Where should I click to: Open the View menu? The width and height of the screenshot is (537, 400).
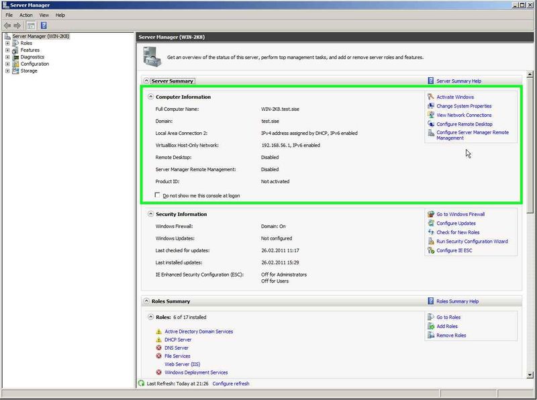pos(44,15)
